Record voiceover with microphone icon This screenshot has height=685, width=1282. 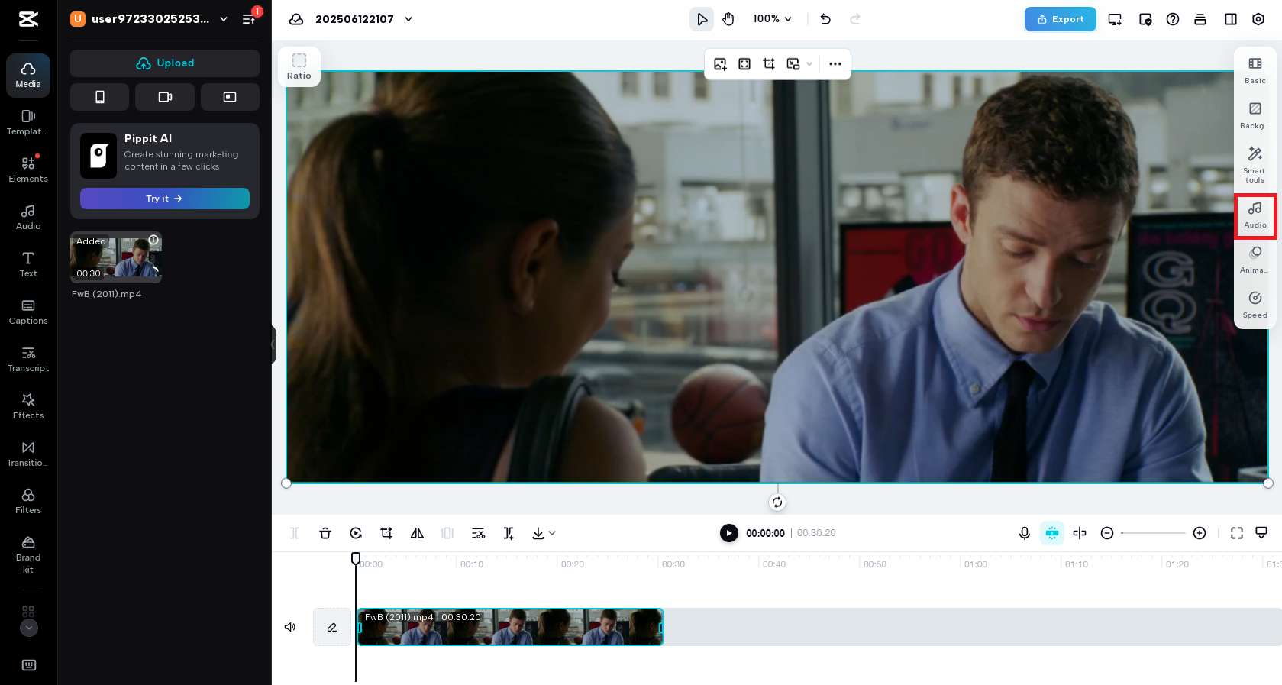1025,533
